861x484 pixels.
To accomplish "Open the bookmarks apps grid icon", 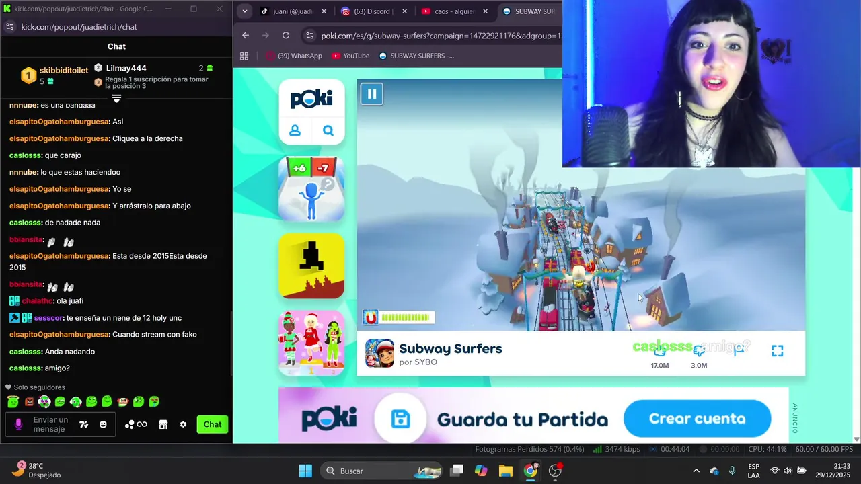I will click(244, 56).
